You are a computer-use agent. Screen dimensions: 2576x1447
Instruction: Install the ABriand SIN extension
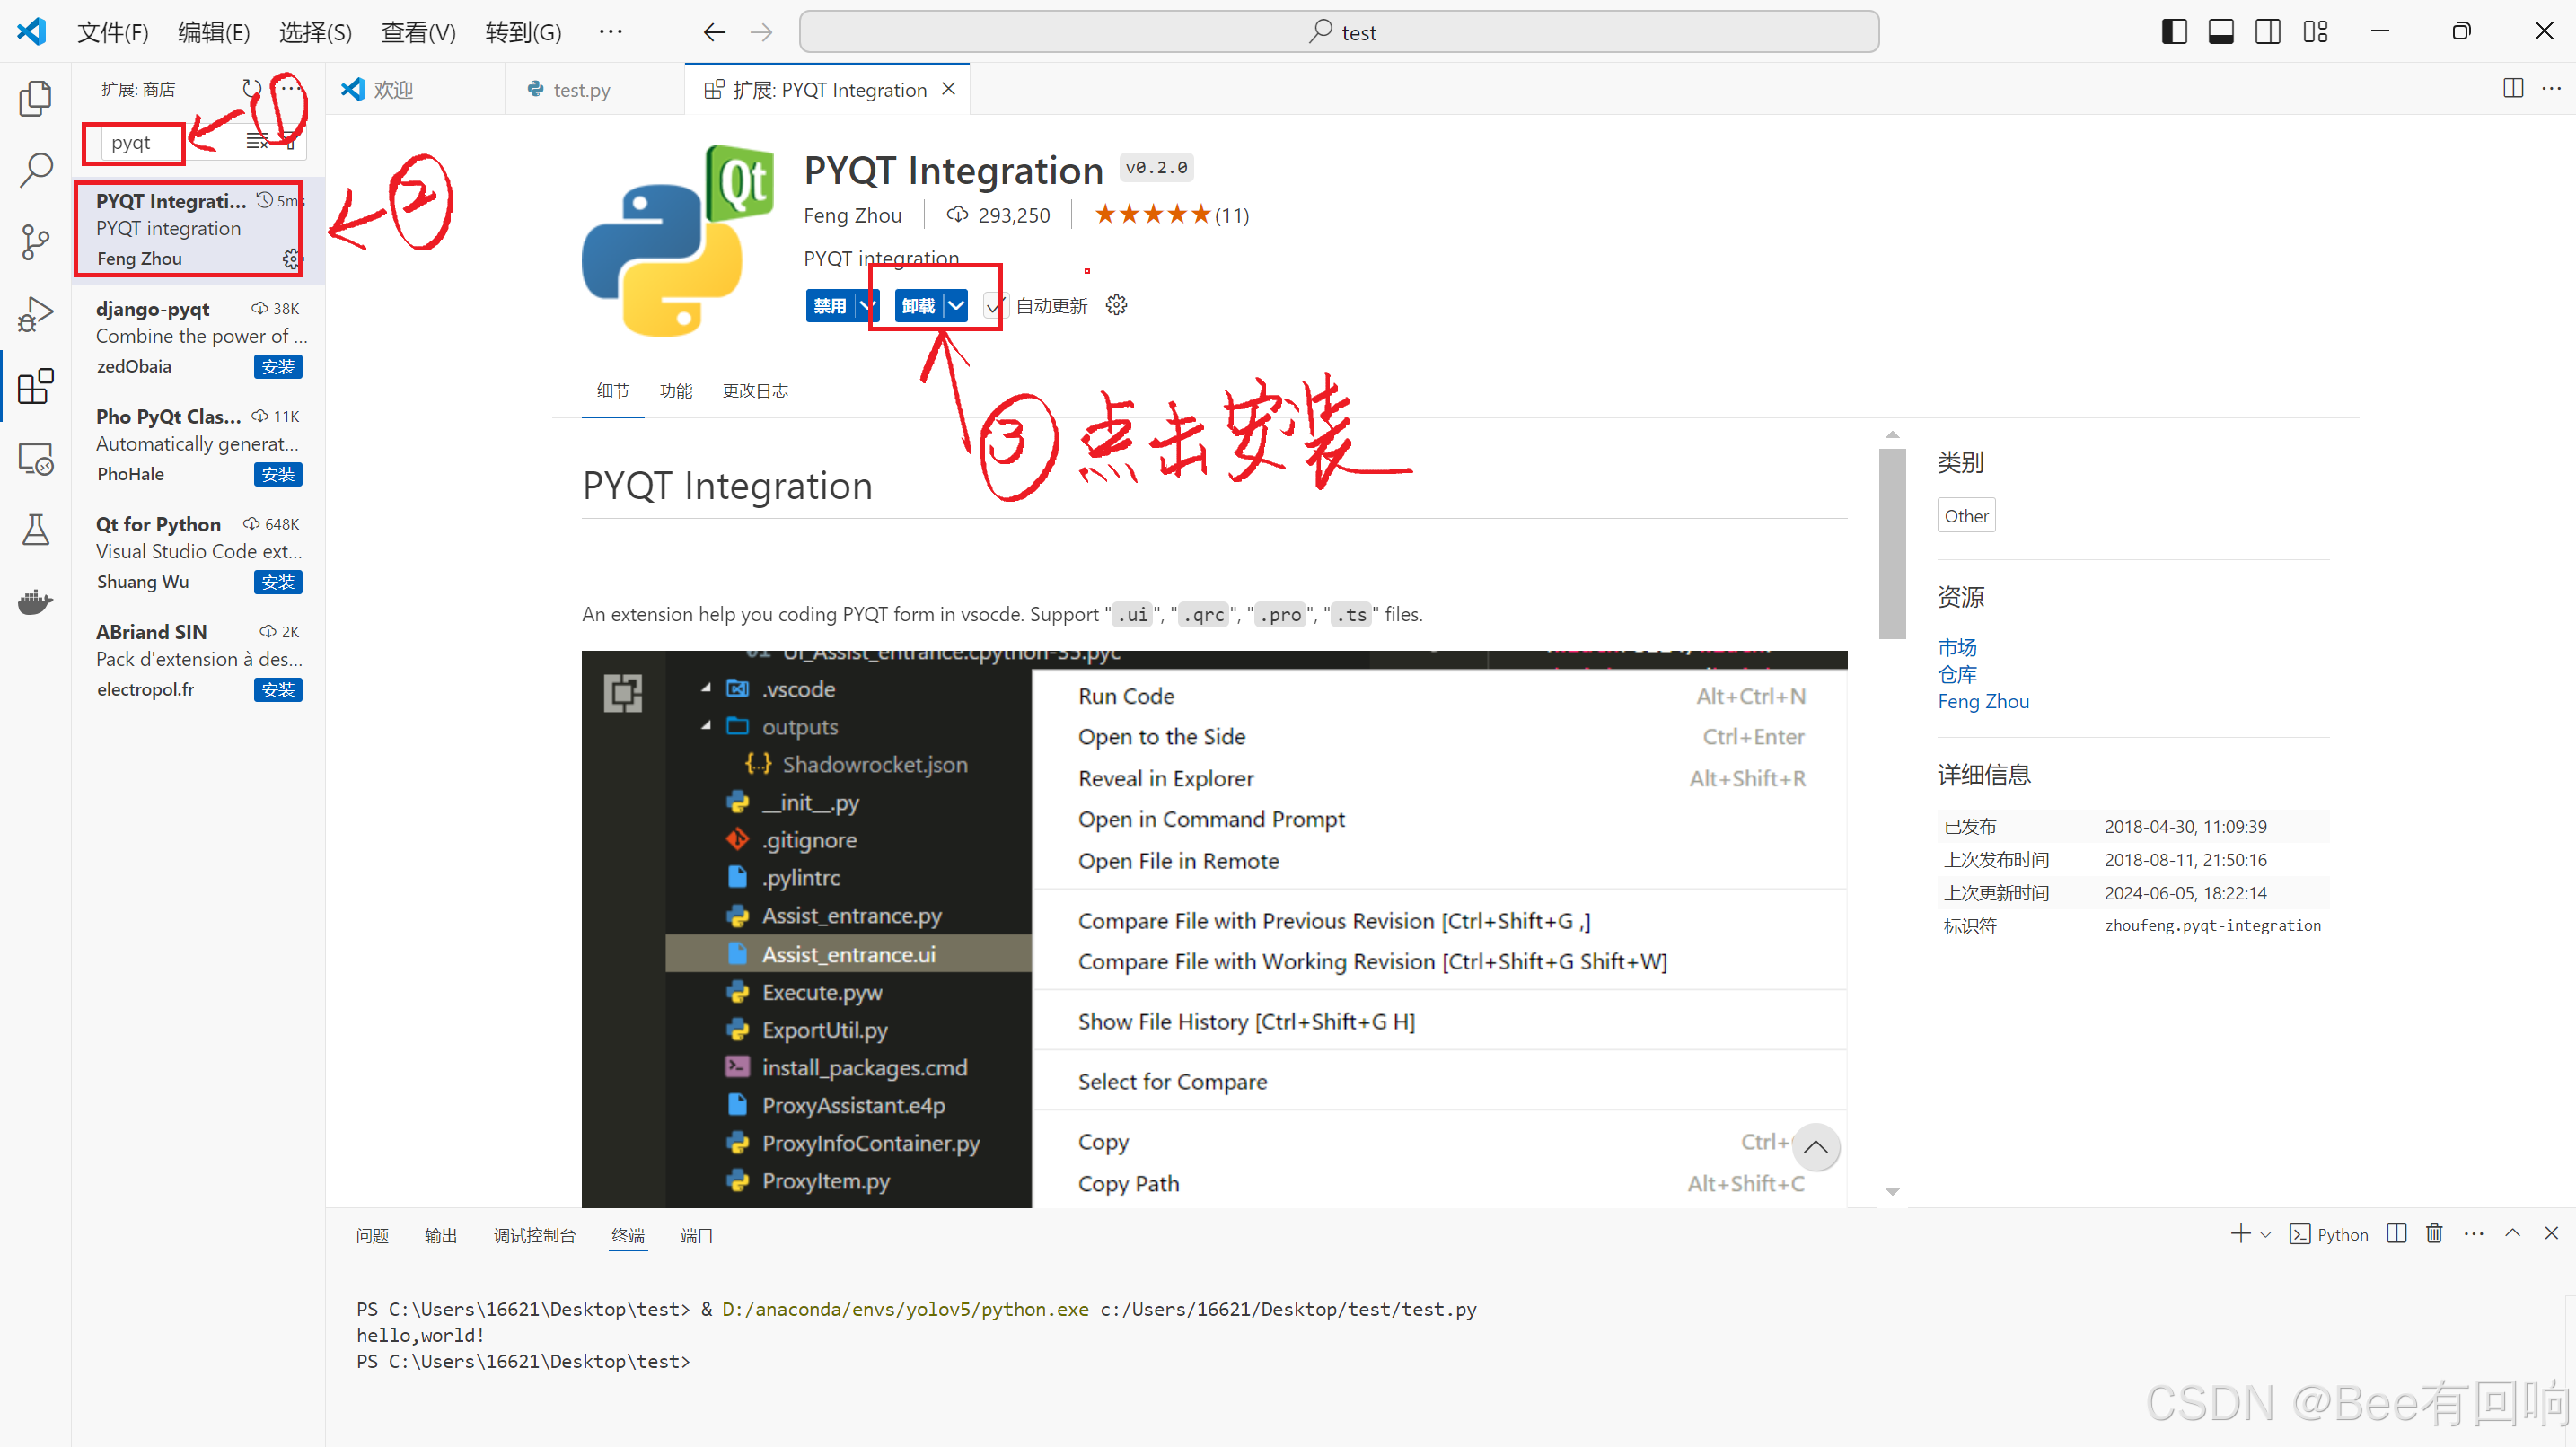tap(278, 690)
